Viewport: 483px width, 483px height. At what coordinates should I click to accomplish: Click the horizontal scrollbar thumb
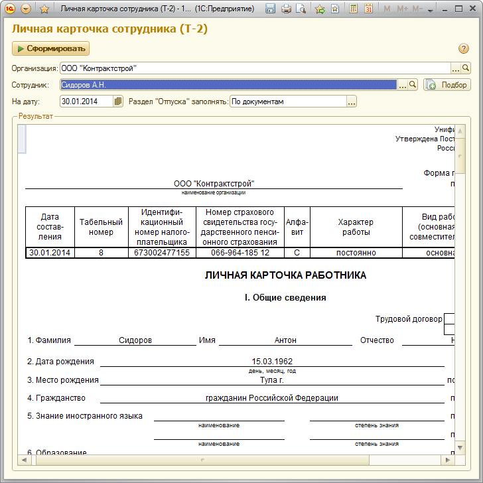[202, 460]
